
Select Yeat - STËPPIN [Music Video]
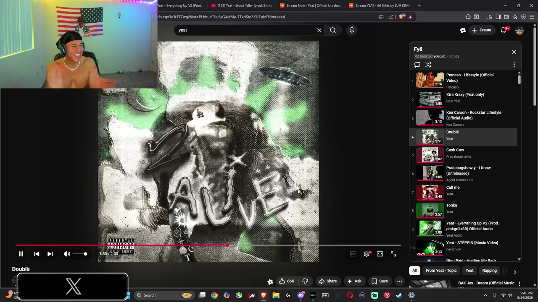[x=463, y=247]
